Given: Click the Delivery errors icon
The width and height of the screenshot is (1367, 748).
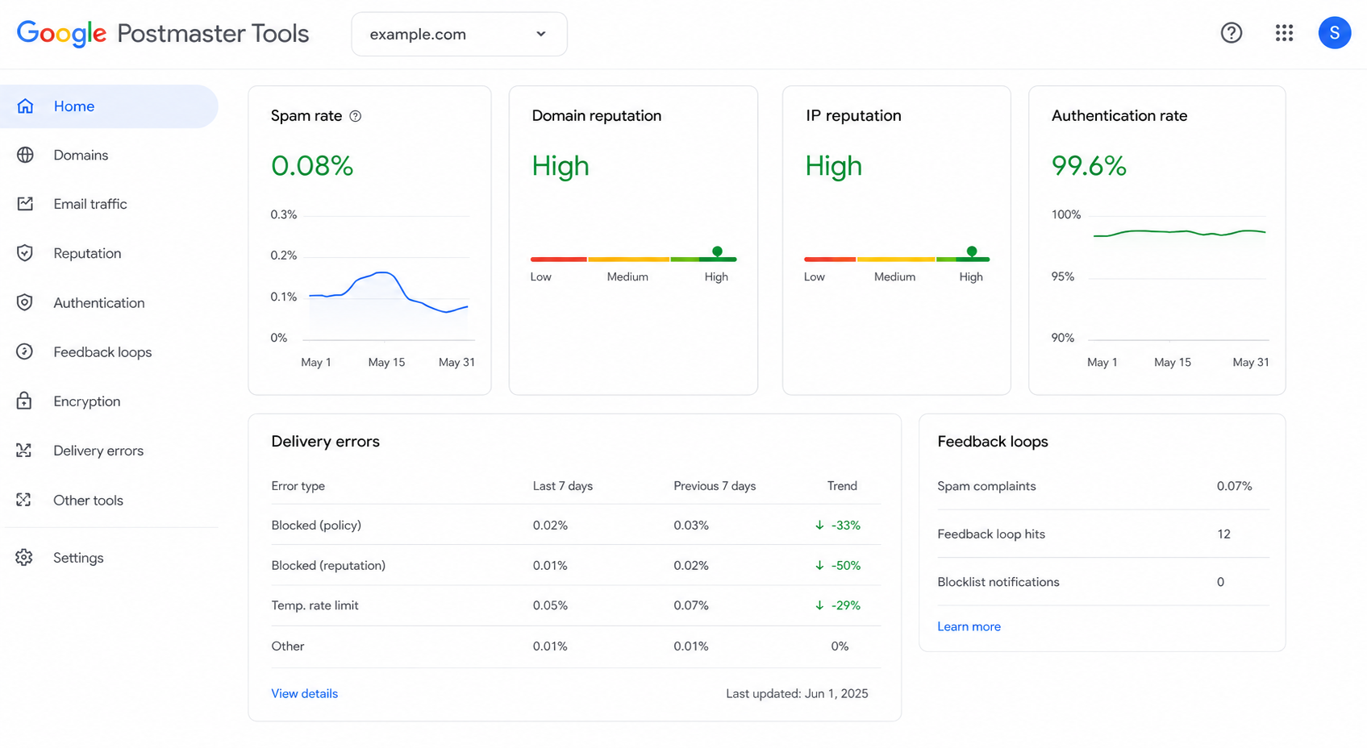Looking at the screenshot, I should [24, 451].
